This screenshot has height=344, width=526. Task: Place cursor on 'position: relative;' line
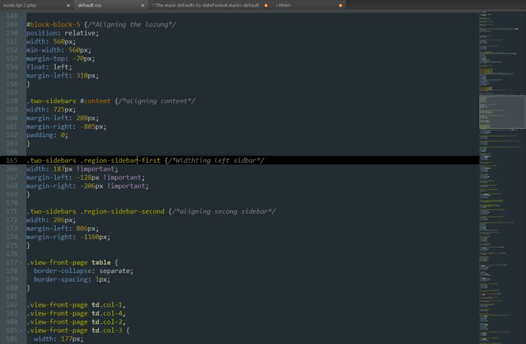click(62, 33)
